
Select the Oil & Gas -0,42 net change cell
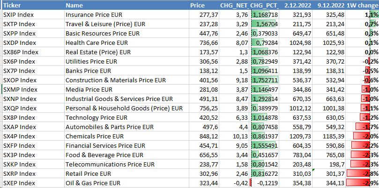pos(234,183)
